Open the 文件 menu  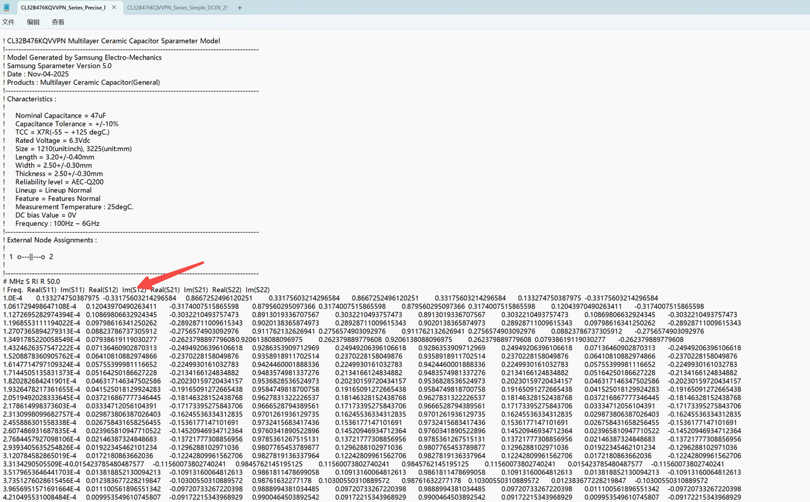pyautogui.click(x=8, y=22)
